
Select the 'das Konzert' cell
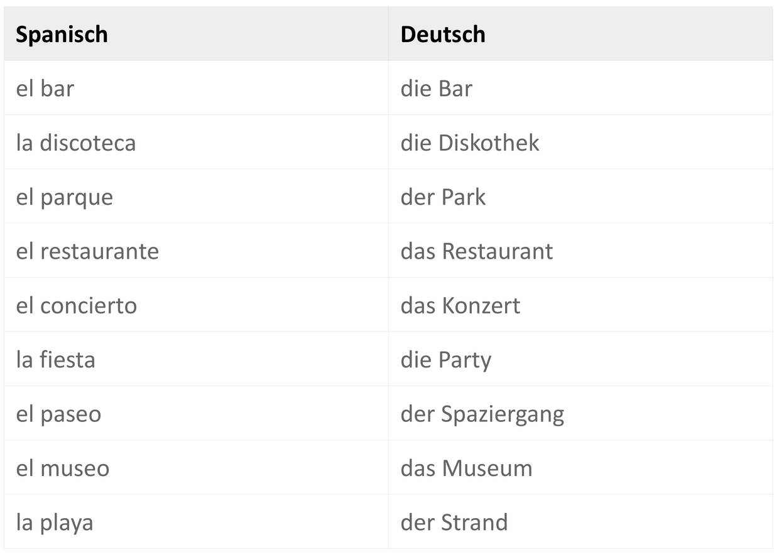[x=460, y=306]
